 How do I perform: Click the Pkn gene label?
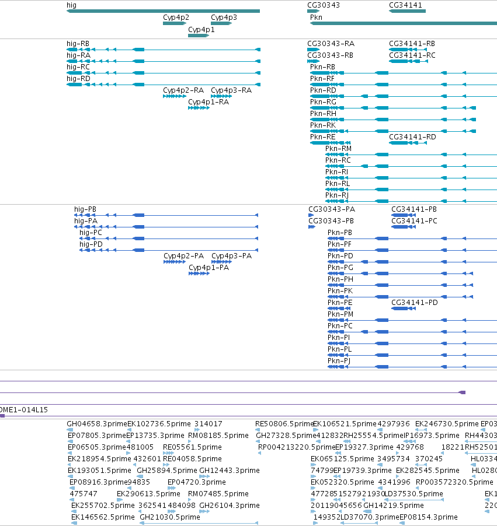point(316,17)
